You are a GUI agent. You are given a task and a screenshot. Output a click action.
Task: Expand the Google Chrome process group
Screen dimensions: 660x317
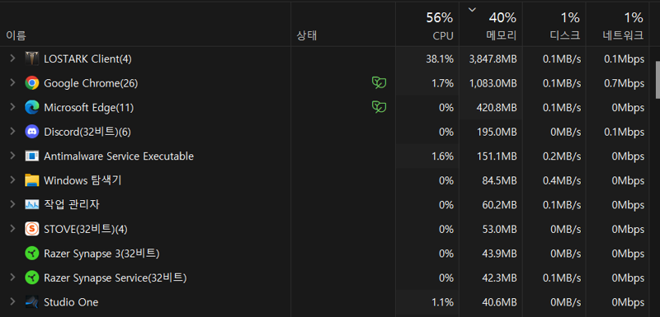pyautogui.click(x=12, y=82)
